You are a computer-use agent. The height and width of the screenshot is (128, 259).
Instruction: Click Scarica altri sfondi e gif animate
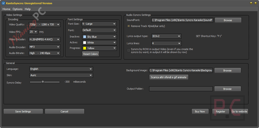point(169,77)
